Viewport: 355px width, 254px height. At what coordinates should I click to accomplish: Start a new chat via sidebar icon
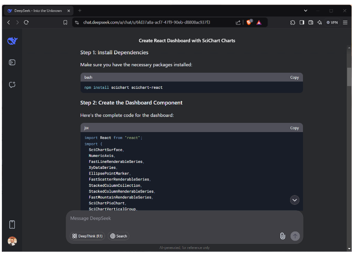[12, 85]
